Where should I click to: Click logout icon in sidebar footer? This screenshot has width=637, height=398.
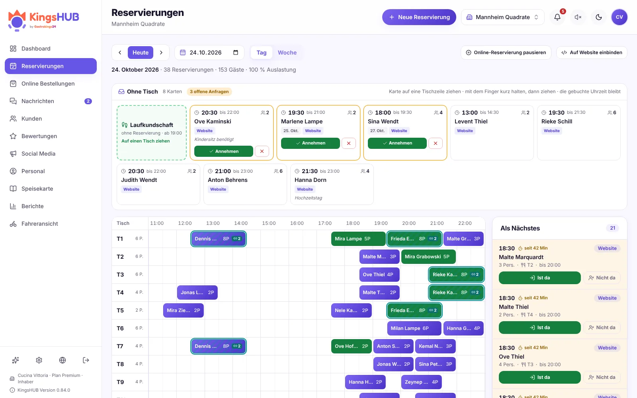86,360
